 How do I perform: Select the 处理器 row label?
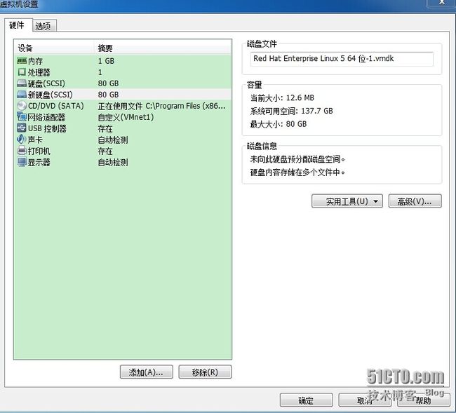39,72
